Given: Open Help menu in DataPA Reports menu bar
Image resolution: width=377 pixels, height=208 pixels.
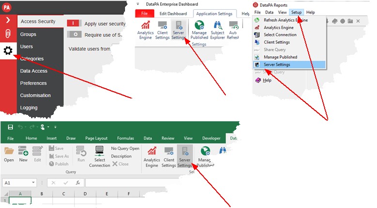Looking at the screenshot, I should click(311, 12).
